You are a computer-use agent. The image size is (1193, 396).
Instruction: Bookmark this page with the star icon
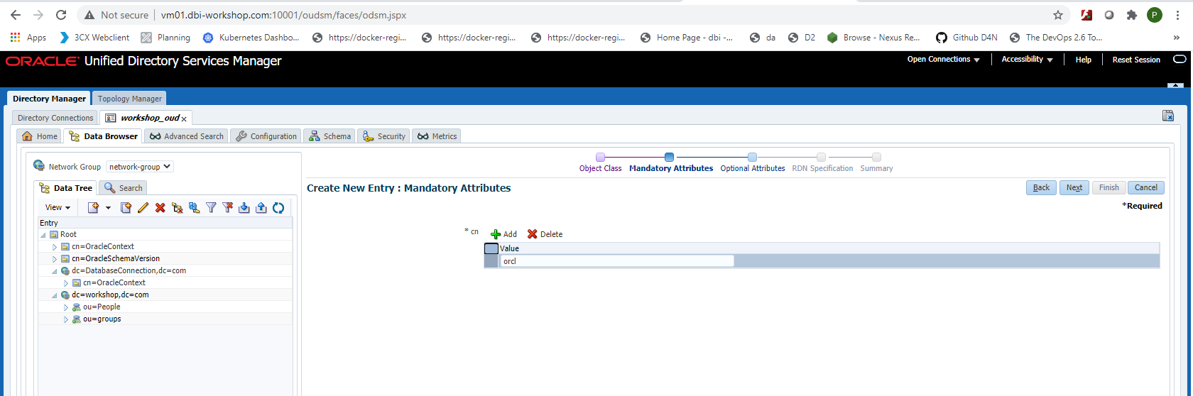pos(1058,15)
